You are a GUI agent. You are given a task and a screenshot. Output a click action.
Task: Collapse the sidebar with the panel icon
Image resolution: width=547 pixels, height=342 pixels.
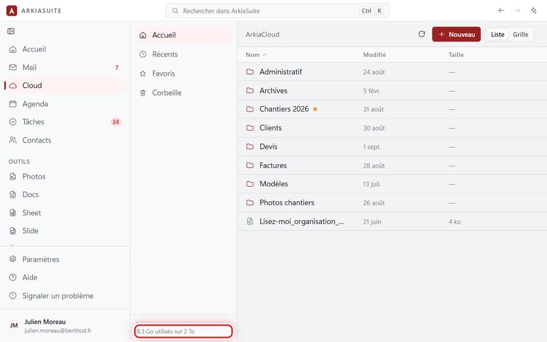[11, 31]
